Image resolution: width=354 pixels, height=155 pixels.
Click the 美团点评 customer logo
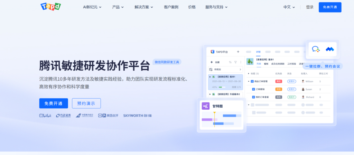pos(108,116)
